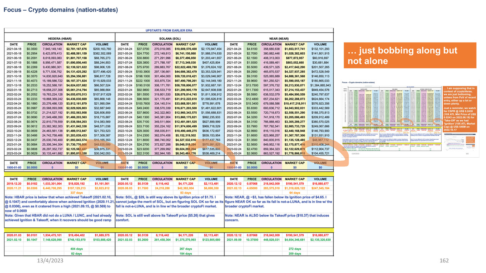486x273 pixels.
Task: Select NEAR takeoff market cap '$4,654,346,681'
Action: coord(295,240)
